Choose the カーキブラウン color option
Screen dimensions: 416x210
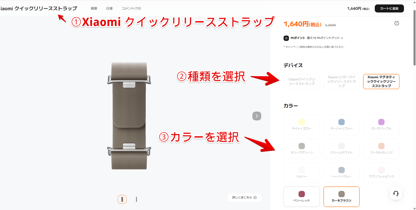[342, 197]
